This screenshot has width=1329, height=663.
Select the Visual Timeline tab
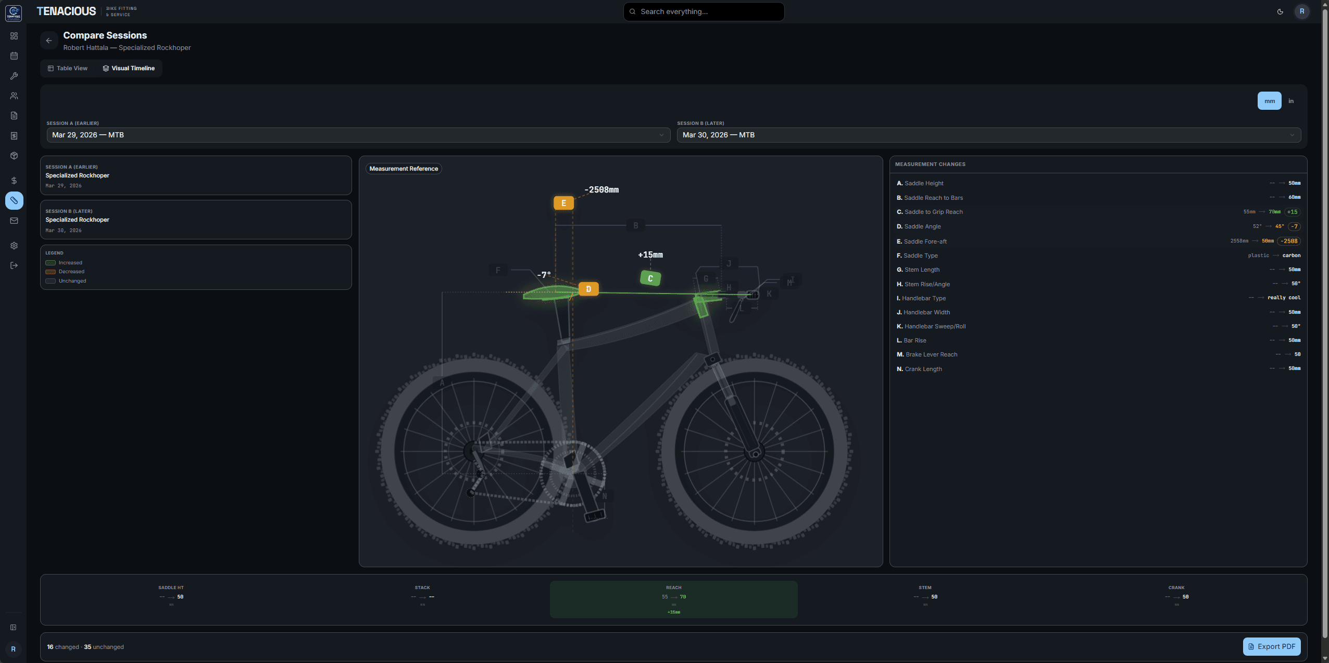129,68
